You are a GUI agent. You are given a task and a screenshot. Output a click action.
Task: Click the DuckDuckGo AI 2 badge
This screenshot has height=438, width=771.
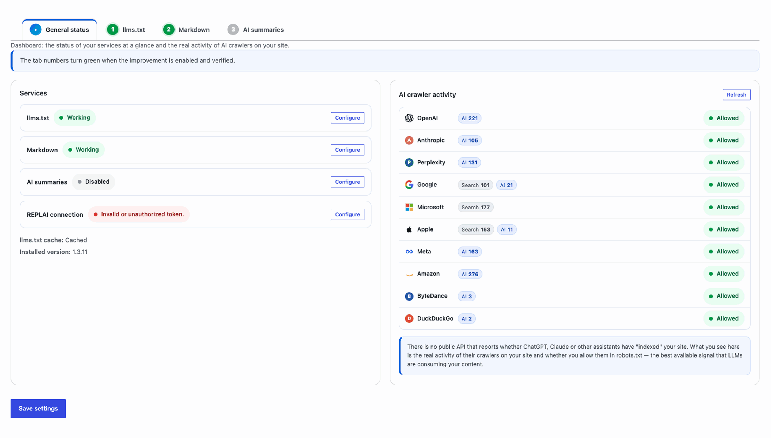[467, 319]
